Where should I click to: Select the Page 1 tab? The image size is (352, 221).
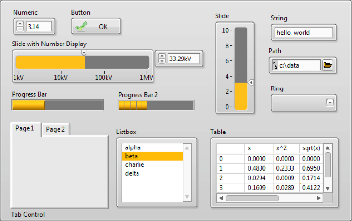coord(25,129)
